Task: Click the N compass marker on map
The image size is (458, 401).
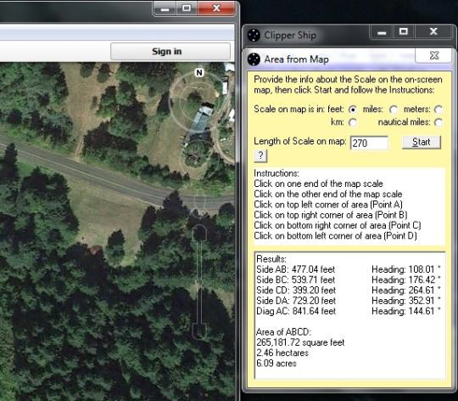Action: coord(199,72)
